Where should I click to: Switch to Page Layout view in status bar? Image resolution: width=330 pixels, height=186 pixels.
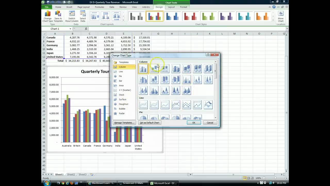(x=249, y=178)
